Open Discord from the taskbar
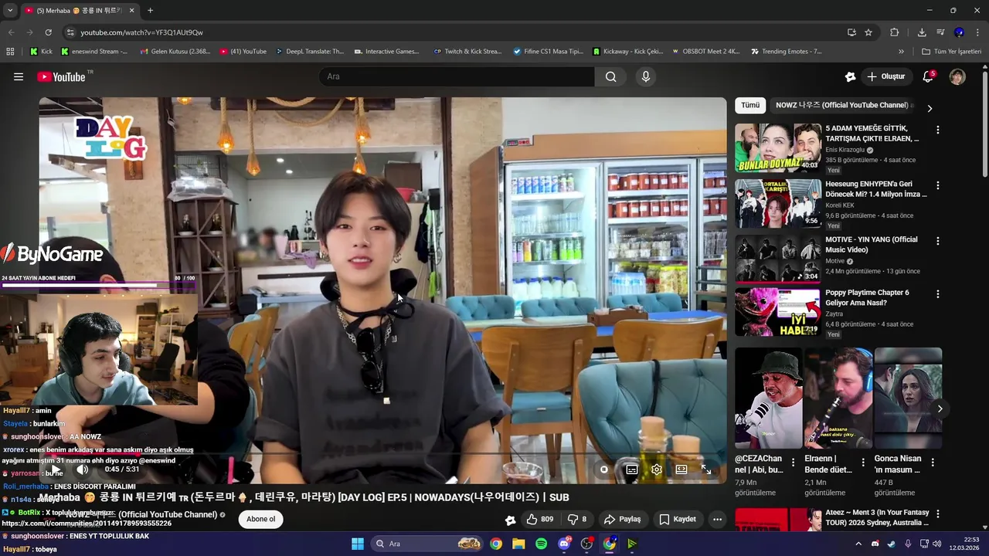The height and width of the screenshot is (556, 989). pos(564,544)
